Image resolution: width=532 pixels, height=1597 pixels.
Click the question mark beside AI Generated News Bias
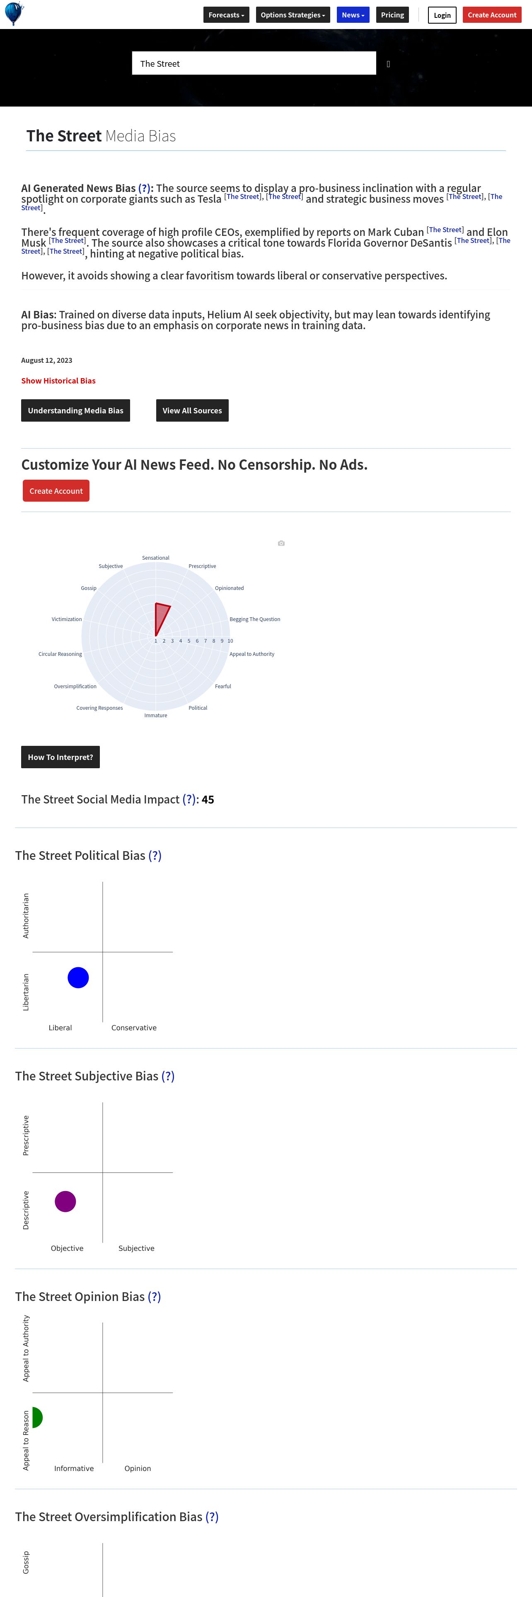coord(144,188)
